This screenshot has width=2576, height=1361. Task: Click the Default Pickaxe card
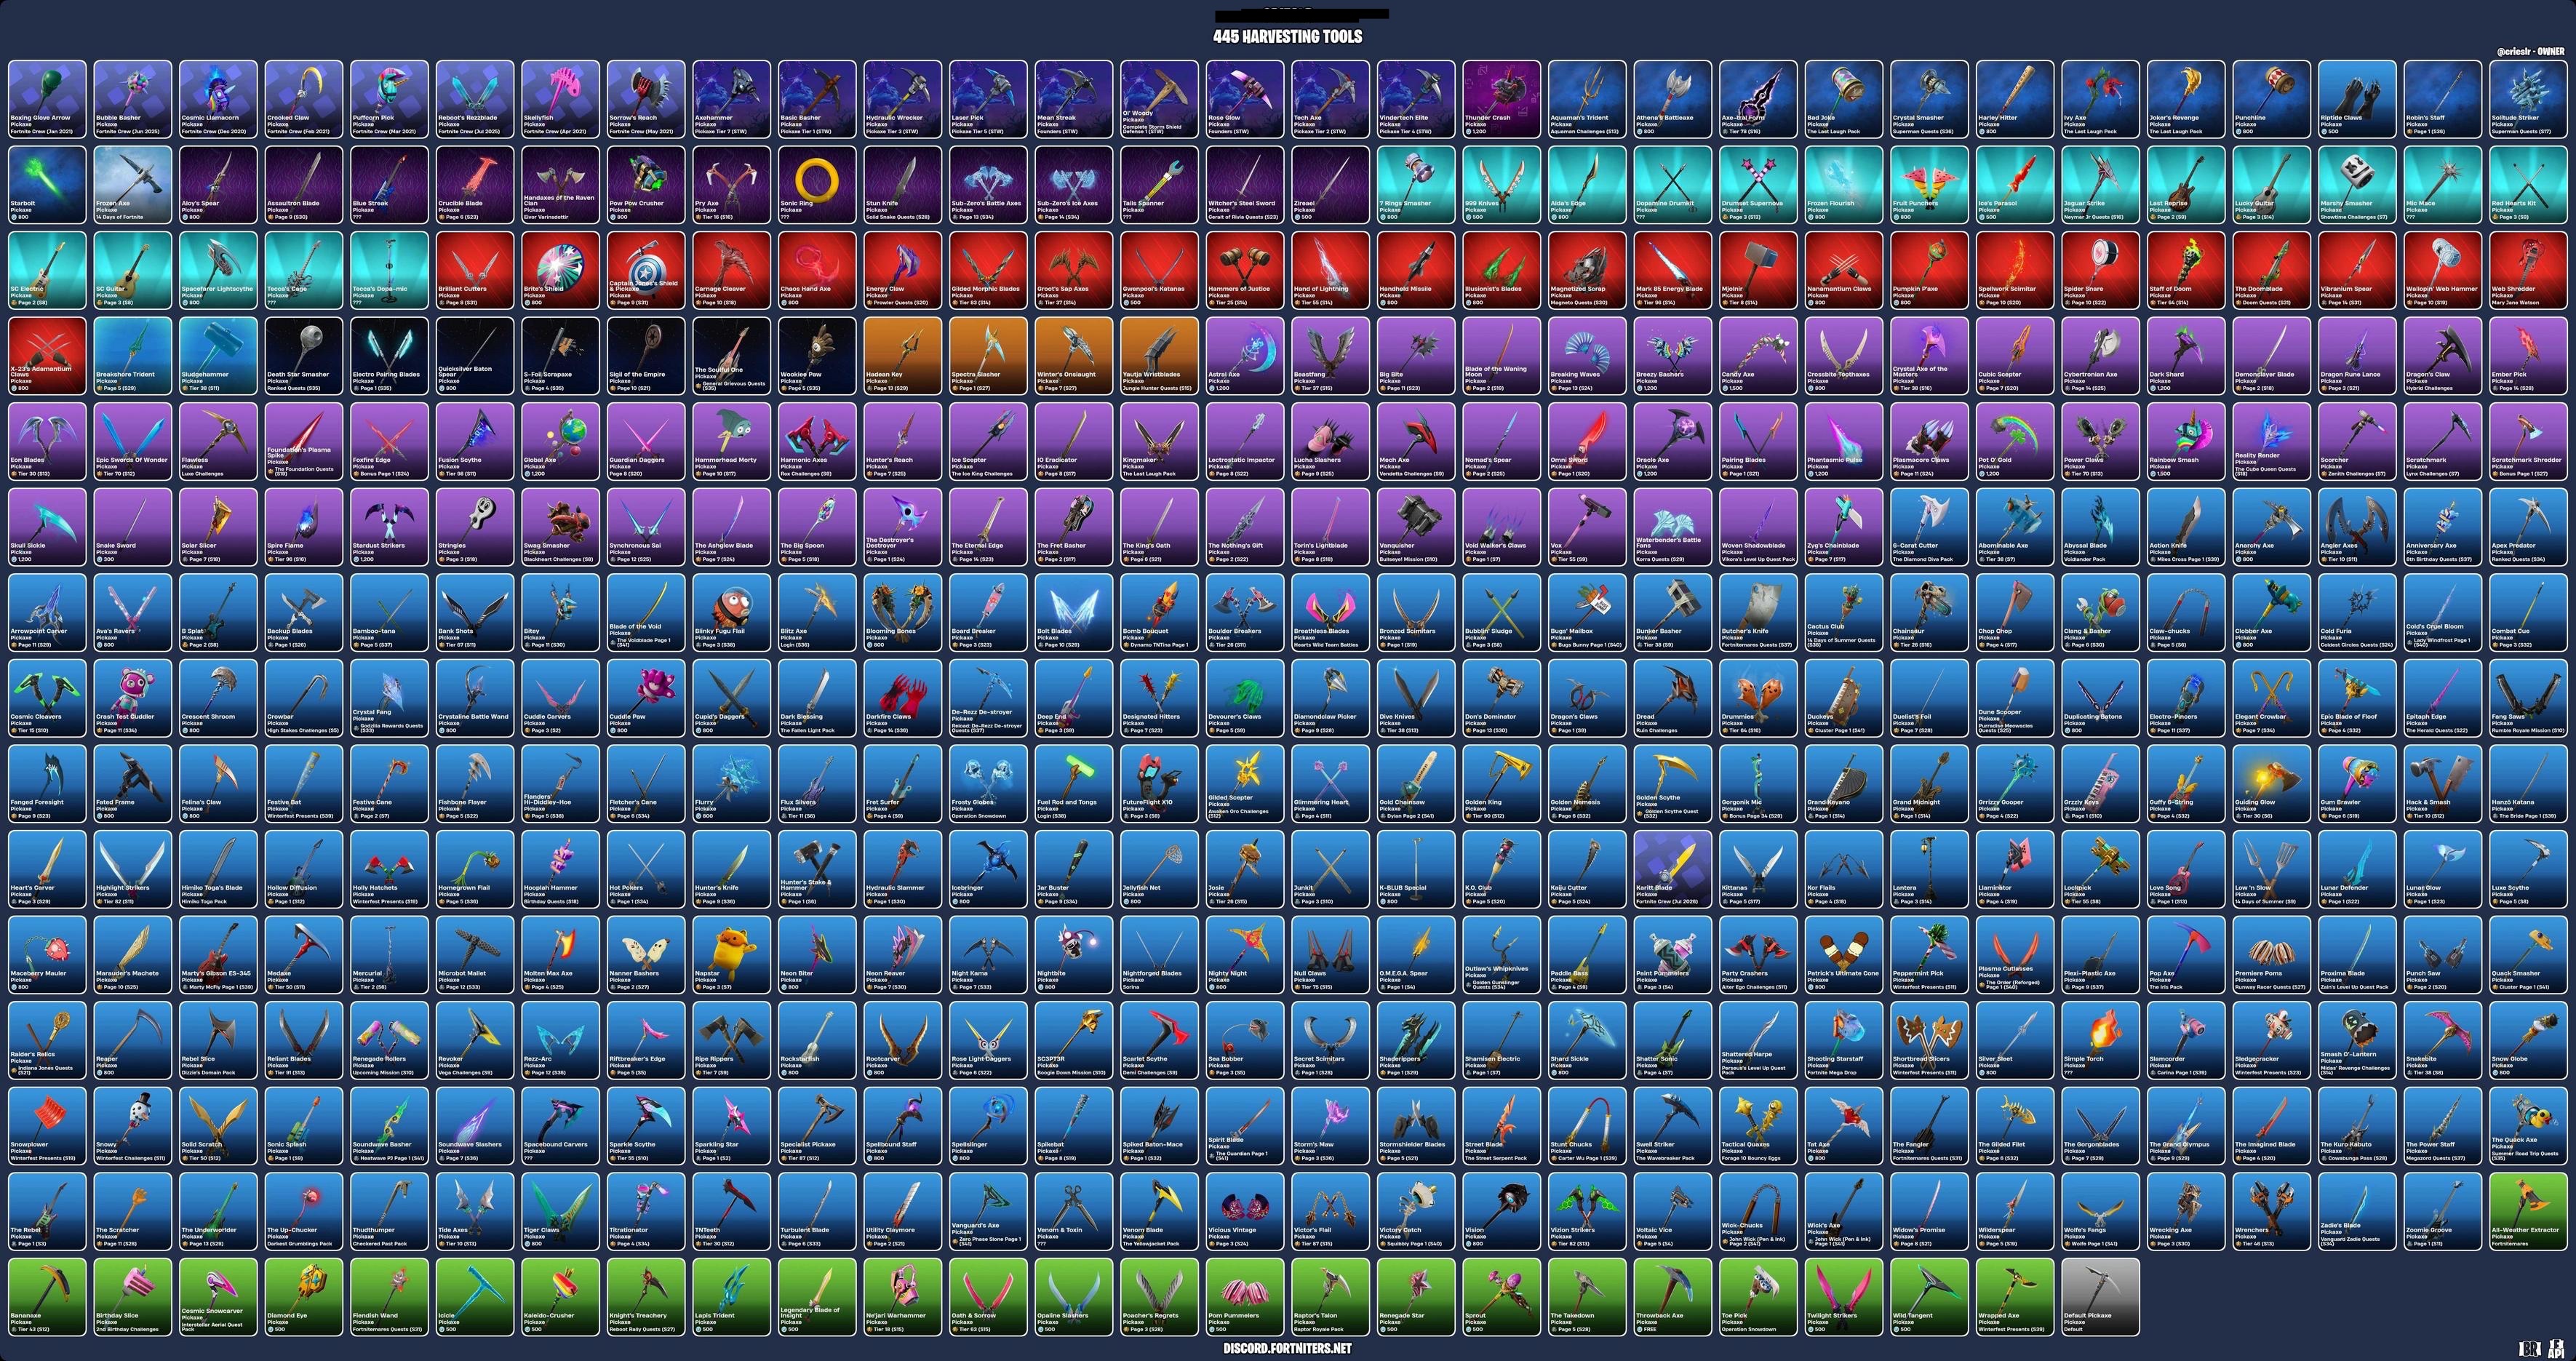pos(2099,1297)
